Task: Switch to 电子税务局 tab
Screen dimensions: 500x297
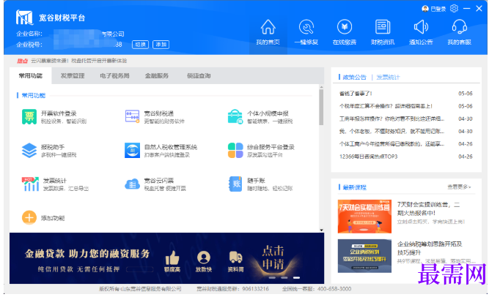Action: (x=117, y=77)
